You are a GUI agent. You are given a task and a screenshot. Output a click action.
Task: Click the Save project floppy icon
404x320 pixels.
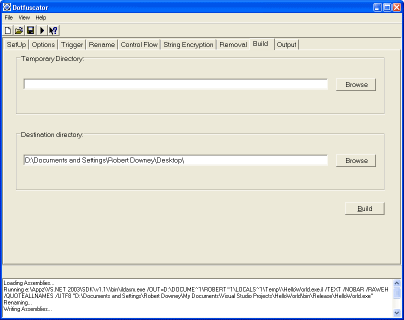[x=30, y=30]
